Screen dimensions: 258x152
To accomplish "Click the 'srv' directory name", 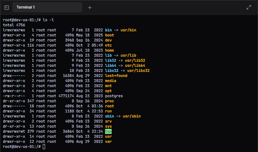I will (x=108, y=121).
